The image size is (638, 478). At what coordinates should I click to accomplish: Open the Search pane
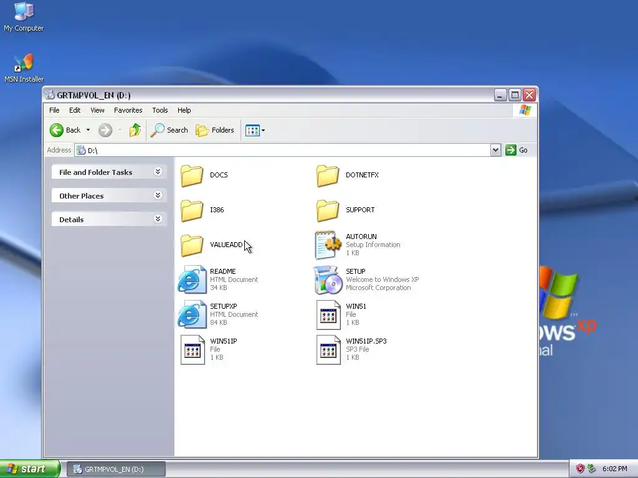pos(169,130)
